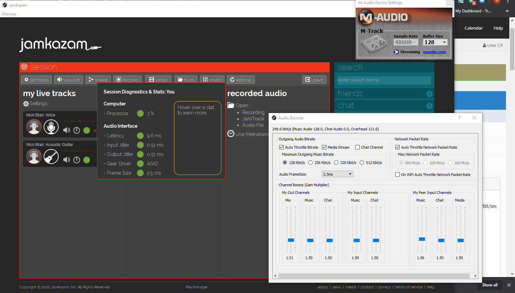Image resolution: width=515 pixels, height=293 pixels.
Task: Open the Use Metronome option
Action: tap(251, 134)
